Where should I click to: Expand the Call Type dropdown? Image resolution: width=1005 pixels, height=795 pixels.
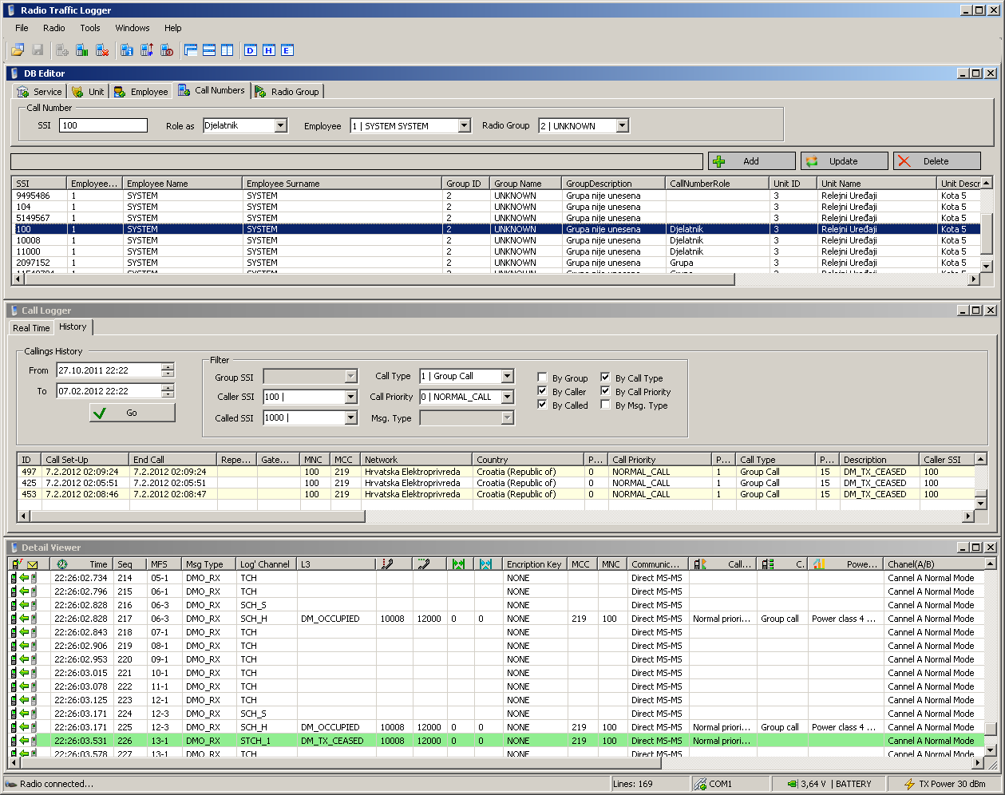pyautogui.click(x=507, y=376)
